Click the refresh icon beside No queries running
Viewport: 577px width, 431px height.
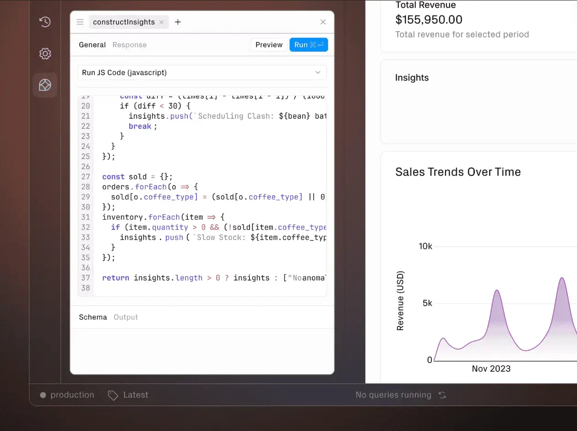(442, 395)
